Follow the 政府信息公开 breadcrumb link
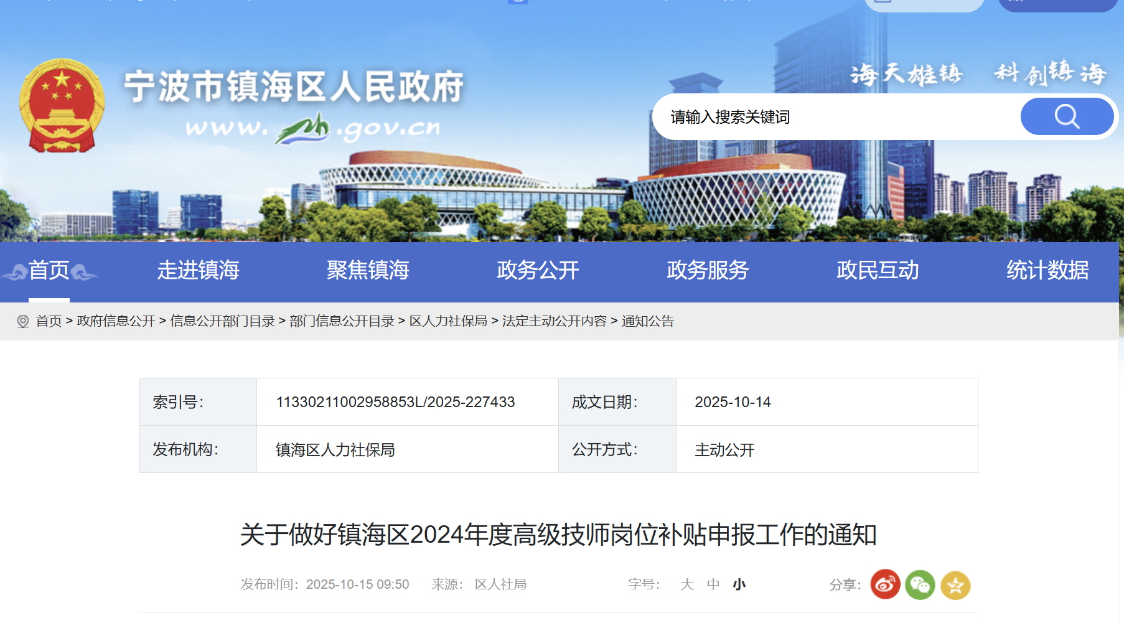Screen dimensions: 1124x623 coord(116,321)
